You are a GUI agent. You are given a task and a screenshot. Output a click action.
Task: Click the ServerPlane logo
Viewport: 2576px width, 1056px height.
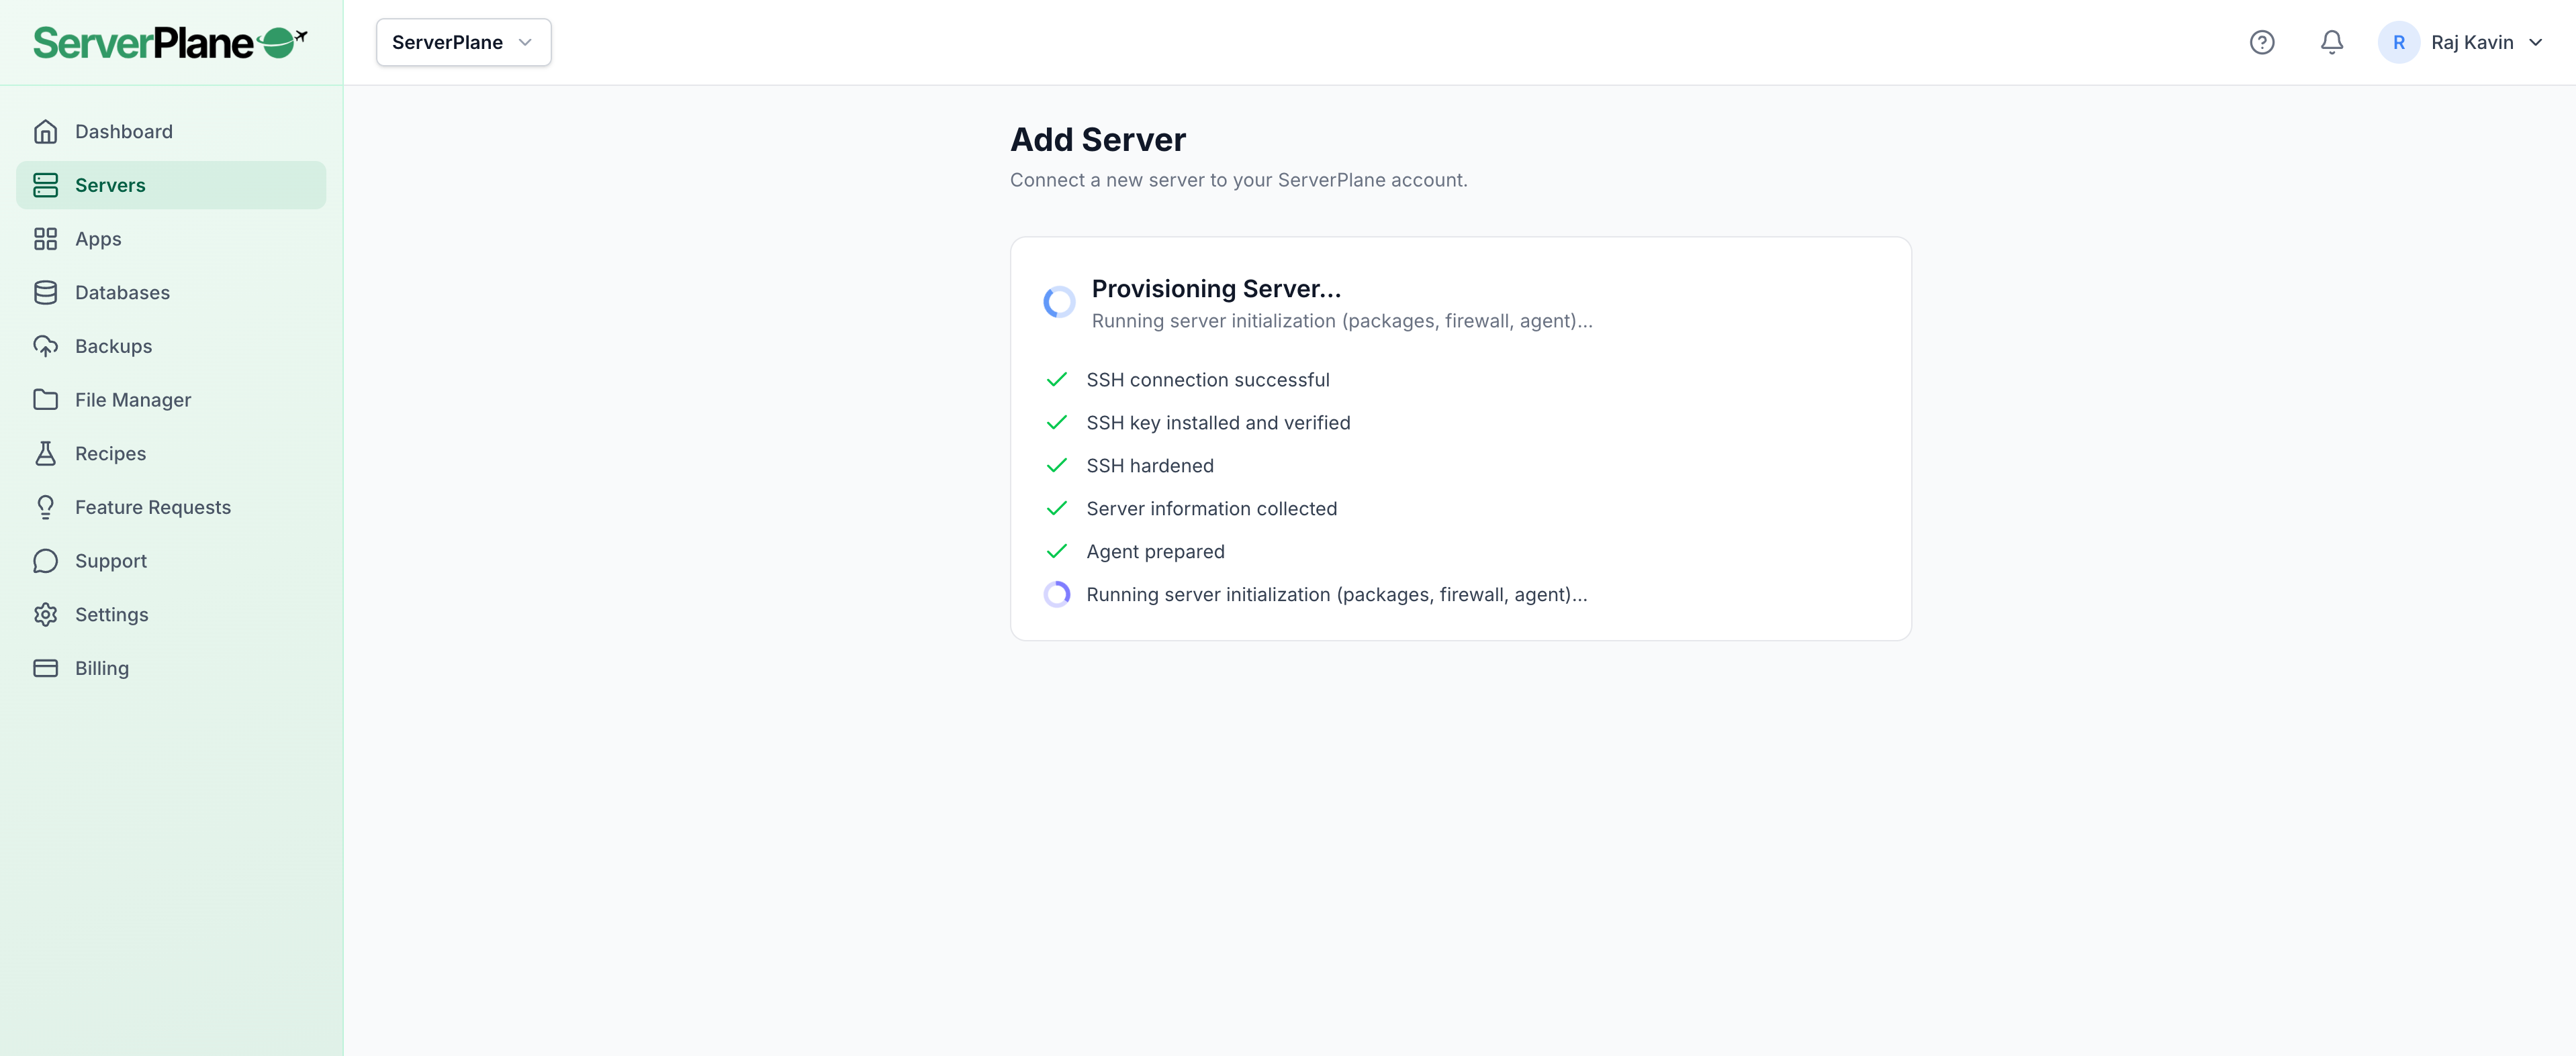170,42
